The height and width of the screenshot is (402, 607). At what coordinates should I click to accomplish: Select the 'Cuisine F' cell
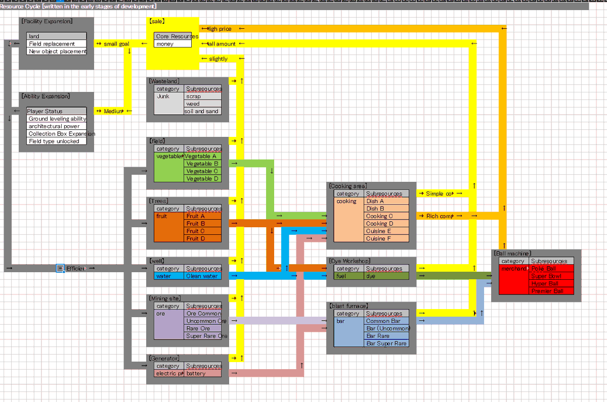[386, 238]
